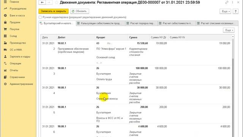The image size is (243, 137).
Task: Open the Банк и касса icon
Action: tap(5, 15)
